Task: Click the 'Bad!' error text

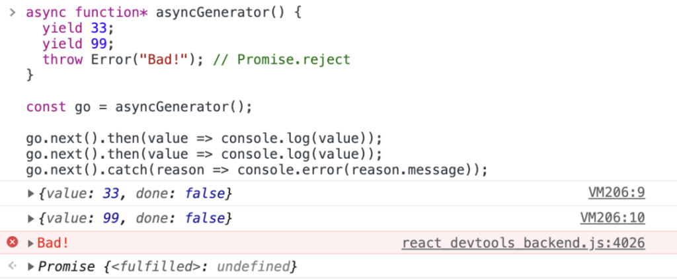Action: (x=53, y=243)
